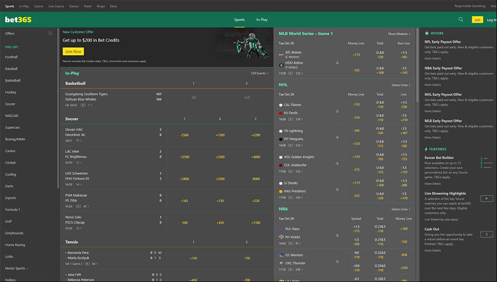
Task: Open stats icon for GS Warriors game
Action: (337, 261)
